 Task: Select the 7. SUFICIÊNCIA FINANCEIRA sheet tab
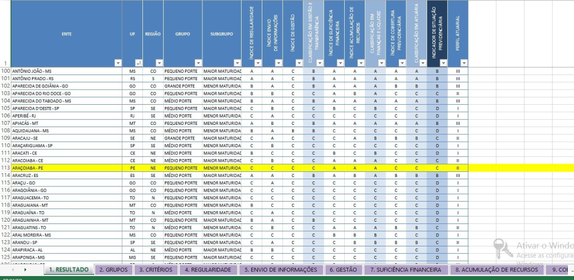[406, 270]
